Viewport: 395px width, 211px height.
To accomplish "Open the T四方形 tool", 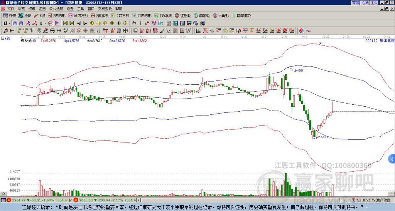I will point(120,15).
